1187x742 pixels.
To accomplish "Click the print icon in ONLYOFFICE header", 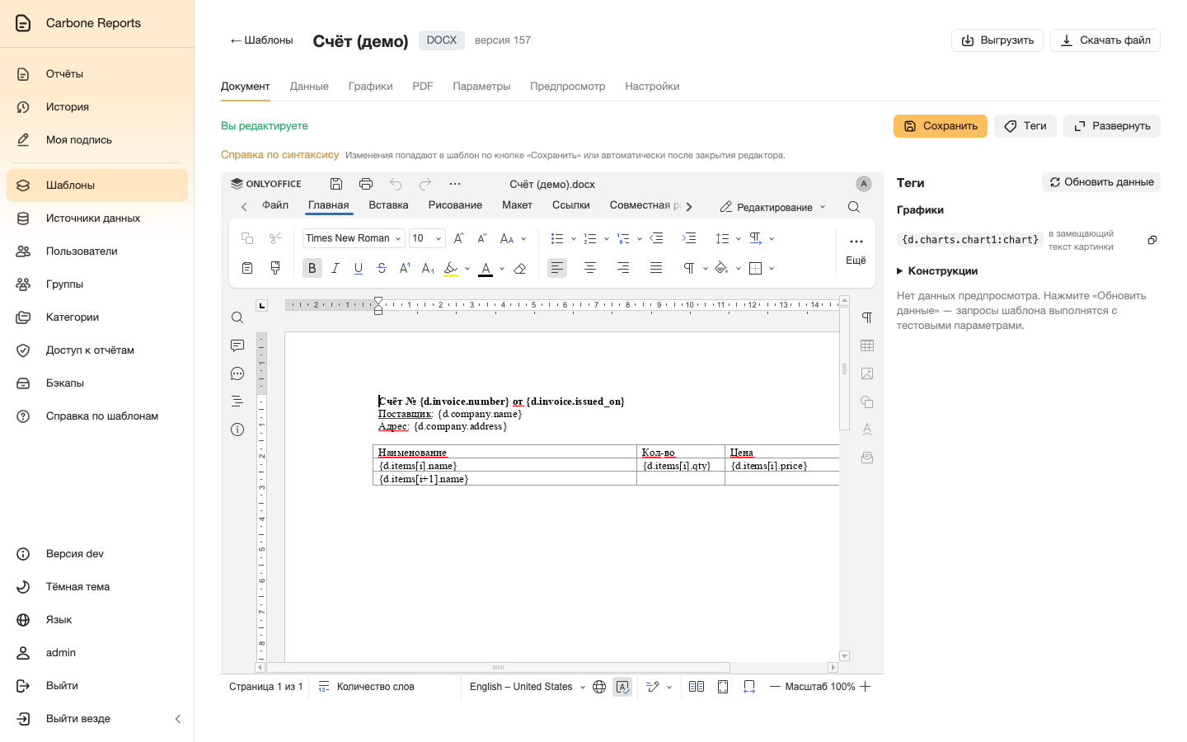I will tap(366, 184).
